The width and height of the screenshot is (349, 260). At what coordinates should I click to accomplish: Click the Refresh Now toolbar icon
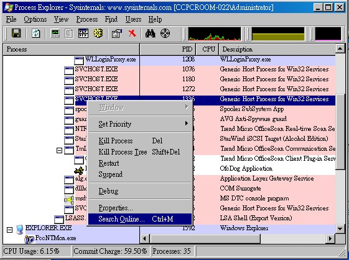35,34
